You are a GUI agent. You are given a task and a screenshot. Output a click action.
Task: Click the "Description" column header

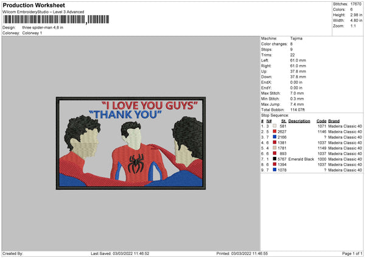click(299, 121)
